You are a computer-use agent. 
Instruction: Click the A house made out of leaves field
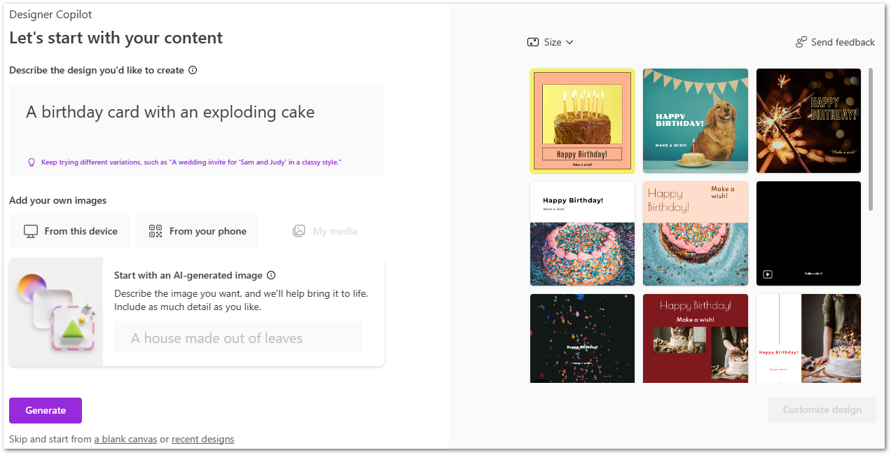pos(237,337)
